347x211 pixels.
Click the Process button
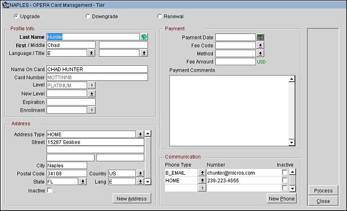(323, 190)
